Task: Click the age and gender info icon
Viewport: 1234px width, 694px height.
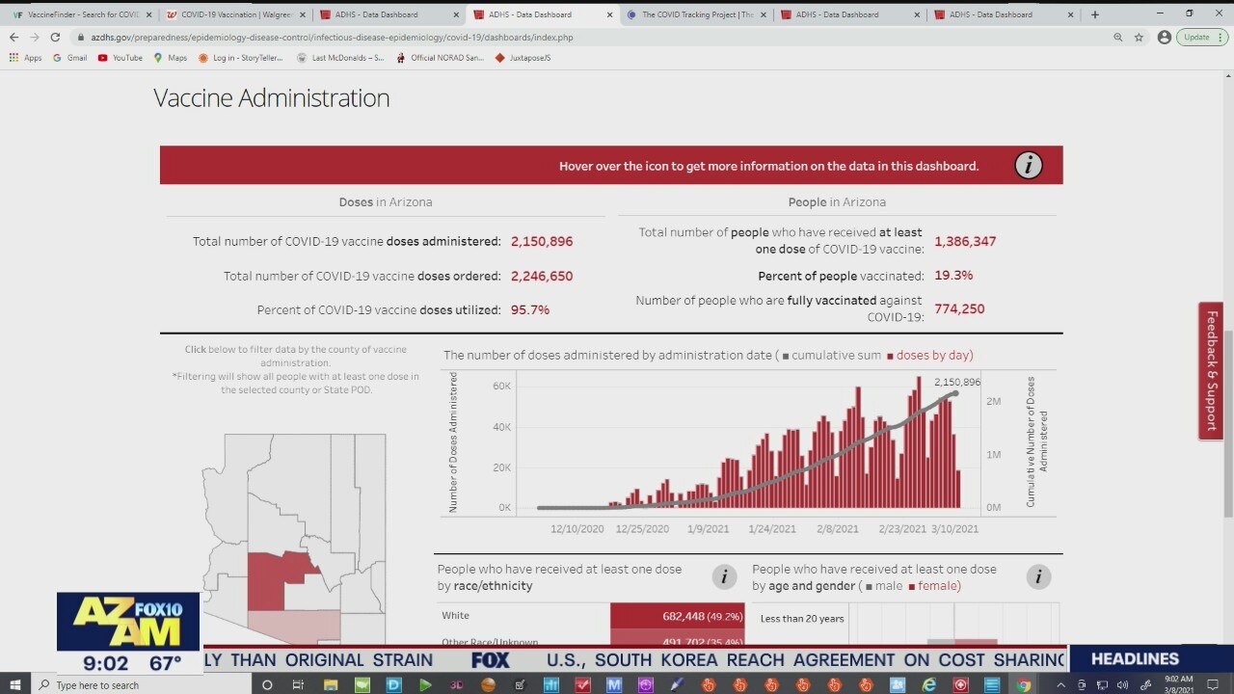Action: [x=1038, y=577]
